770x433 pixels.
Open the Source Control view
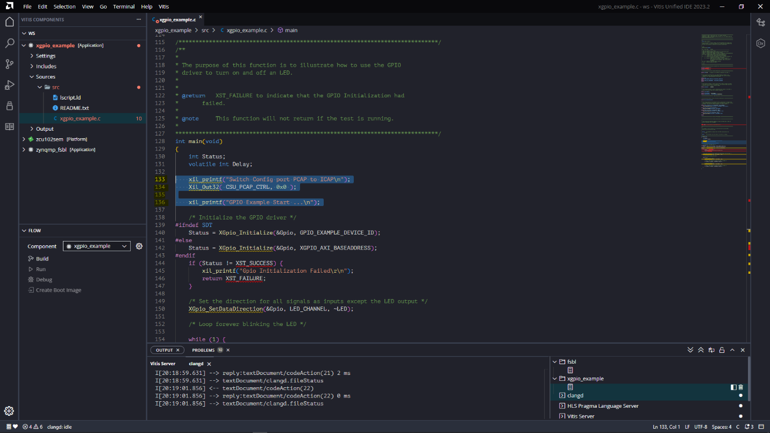[9, 64]
